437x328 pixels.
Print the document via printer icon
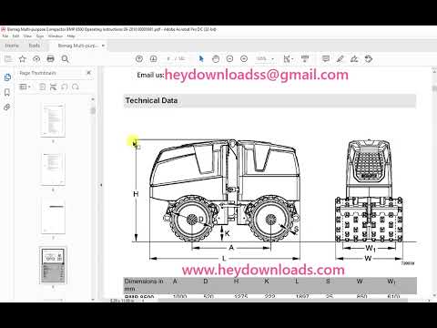(x=51, y=59)
